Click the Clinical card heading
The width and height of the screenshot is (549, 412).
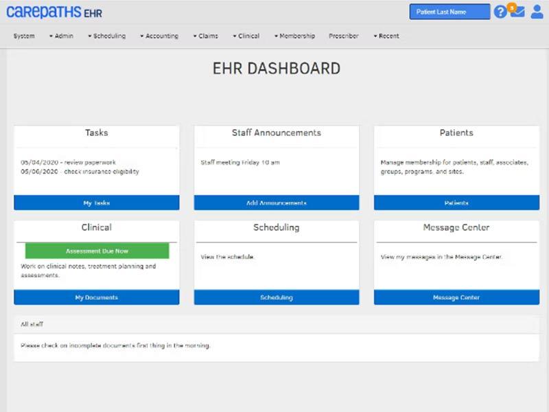97,227
